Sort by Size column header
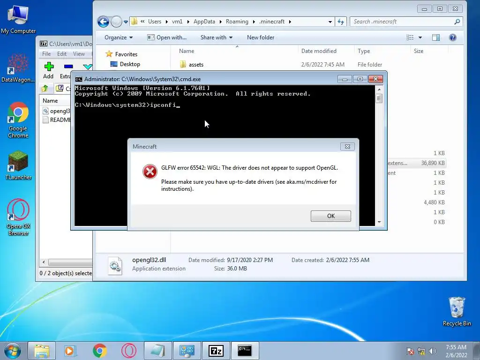480x360 pixels. [x=419, y=51]
